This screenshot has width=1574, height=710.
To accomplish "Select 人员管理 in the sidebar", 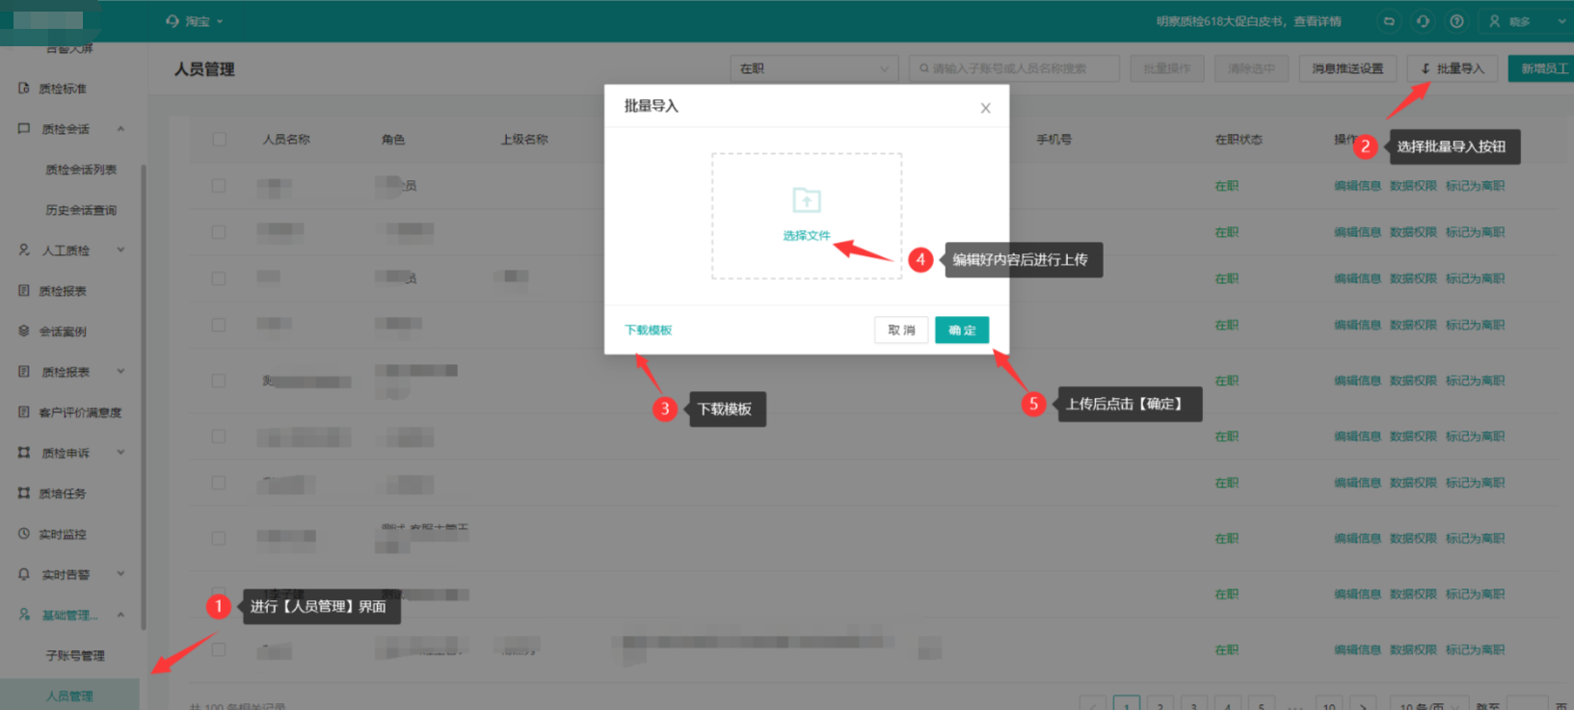I will 69,695.
